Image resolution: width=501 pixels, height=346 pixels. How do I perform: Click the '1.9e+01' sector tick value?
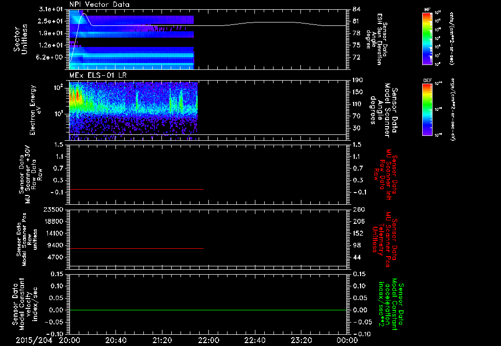click(x=50, y=33)
